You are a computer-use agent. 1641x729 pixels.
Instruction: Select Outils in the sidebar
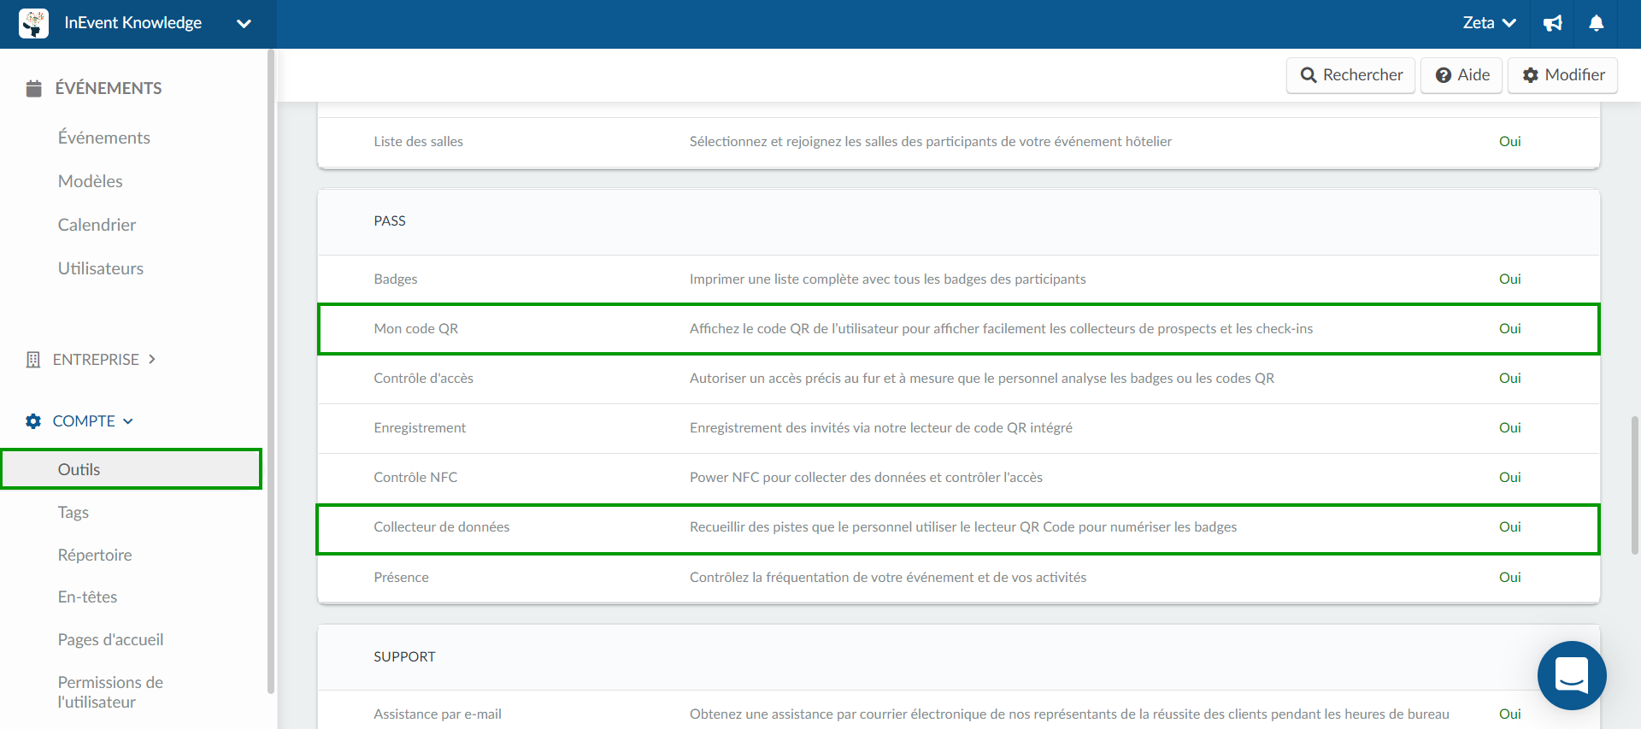[132, 469]
